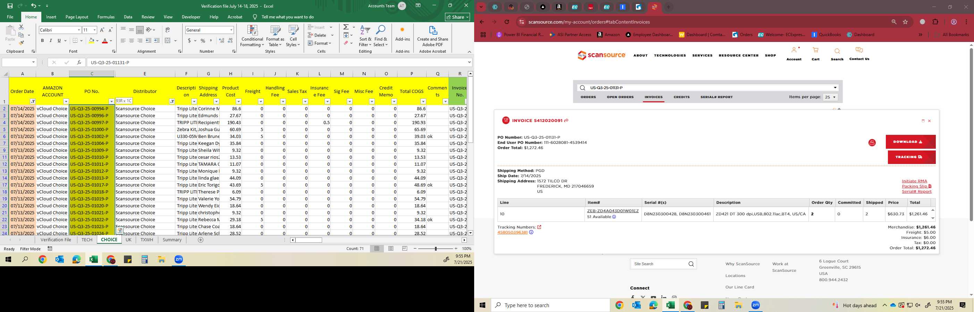974x312 pixels.
Task: Bookmark page with star icon in browser
Action: coord(905,22)
